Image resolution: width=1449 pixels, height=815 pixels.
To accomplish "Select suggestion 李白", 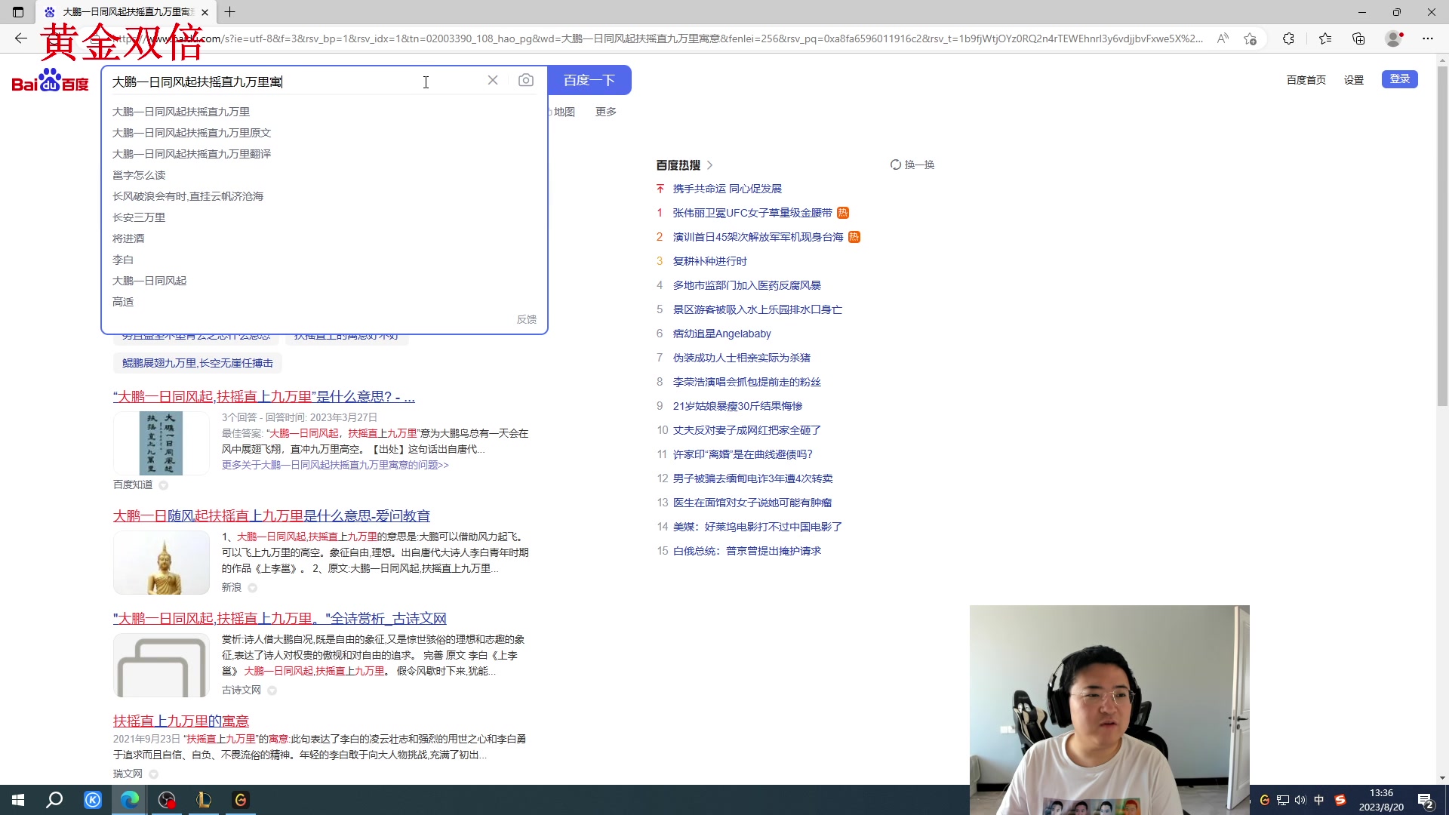I will pos(123,260).
